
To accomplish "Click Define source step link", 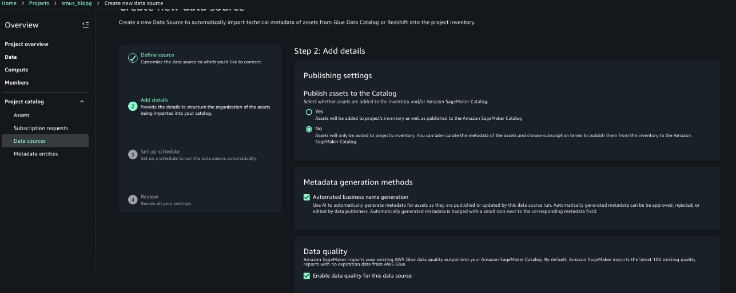I will point(157,55).
